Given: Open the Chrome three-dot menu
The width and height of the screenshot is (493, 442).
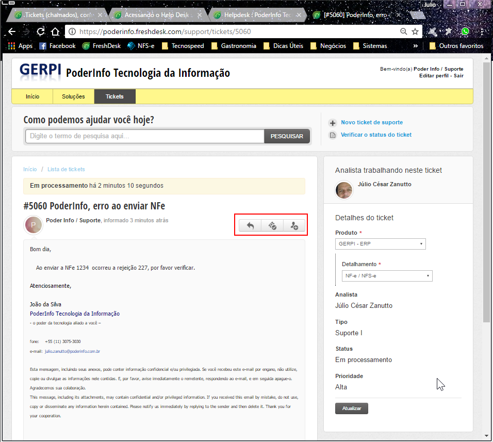Looking at the screenshot, I should [482, 31].
